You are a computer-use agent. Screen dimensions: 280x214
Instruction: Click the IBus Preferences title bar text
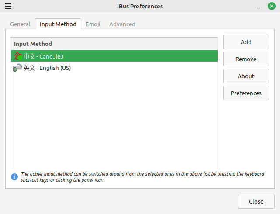pyautogui.click(x=140, y=7)
